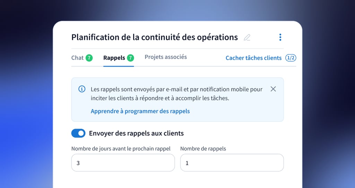Focus the days before next reminder field
The height and width of the screenshot is (188, 355).
tap(123, 163)
